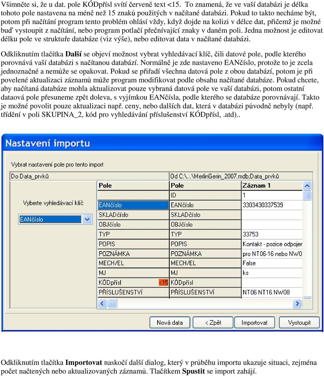This screenshot has width=324, height=376.
Task: Click the NT06 NT16 NW08 cell
Action: click(x=272, y=292)
